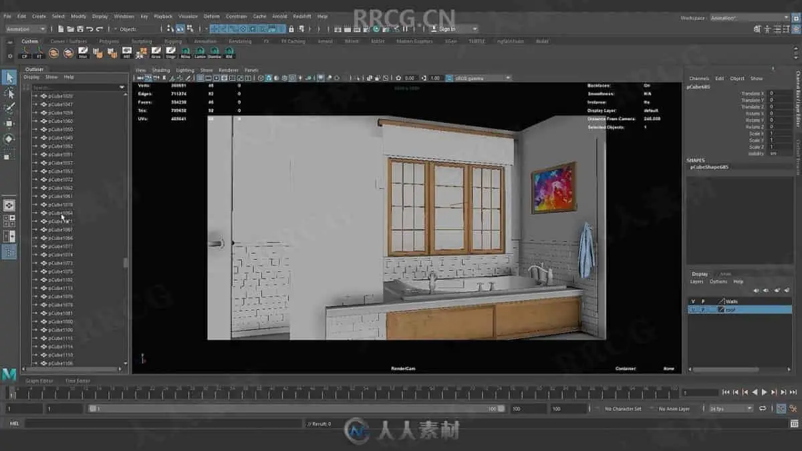The image size is (802, 451).
Task: Choose the Lasso select tool
Action: pos(9,94)
